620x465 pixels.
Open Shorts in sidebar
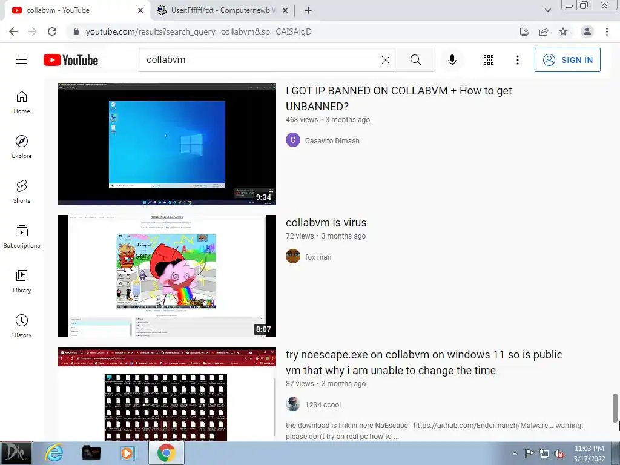tap(22, 192)
